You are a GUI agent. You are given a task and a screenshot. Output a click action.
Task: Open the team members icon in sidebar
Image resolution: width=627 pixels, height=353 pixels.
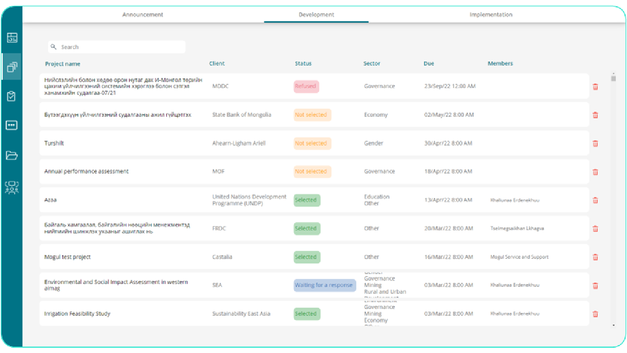point(12,188)
